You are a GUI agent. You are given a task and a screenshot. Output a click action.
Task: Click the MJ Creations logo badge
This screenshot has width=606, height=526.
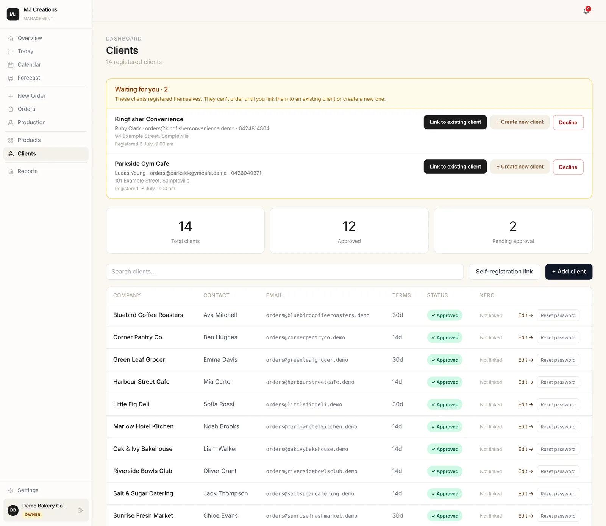(x=13, y=14)
